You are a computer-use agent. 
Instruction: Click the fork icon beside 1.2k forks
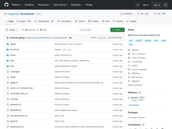[129, 81]
